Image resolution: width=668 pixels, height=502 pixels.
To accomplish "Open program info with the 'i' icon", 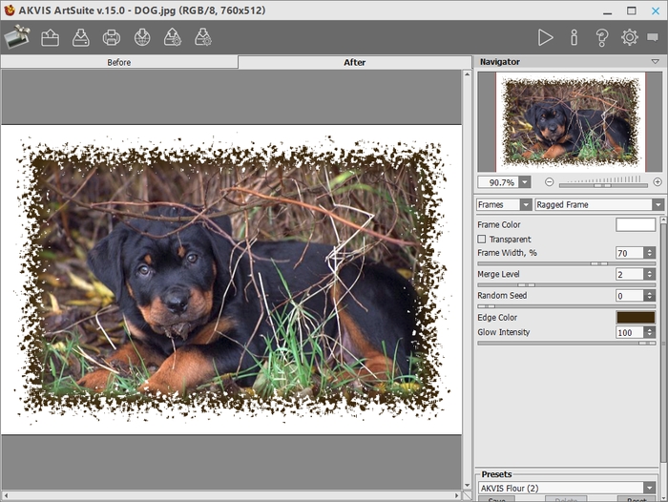I will point(574,38).
